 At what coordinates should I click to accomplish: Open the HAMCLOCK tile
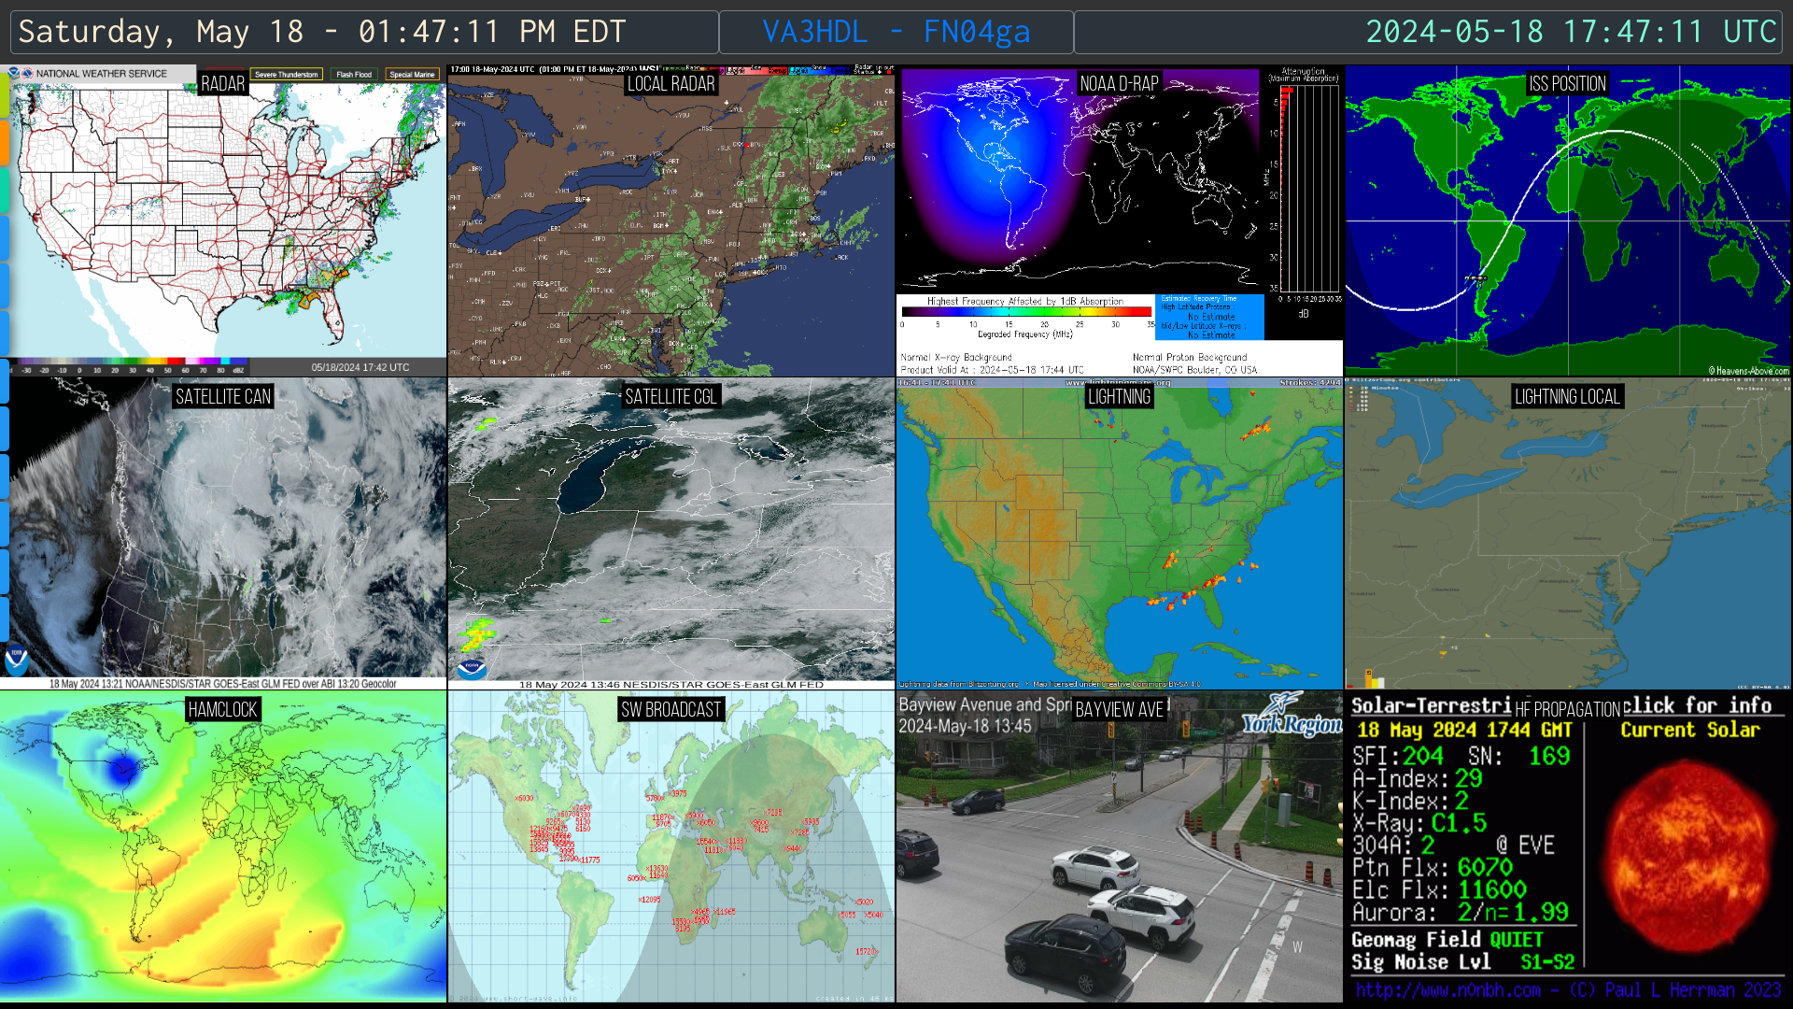pyautogui.click(x=223, y=846)
